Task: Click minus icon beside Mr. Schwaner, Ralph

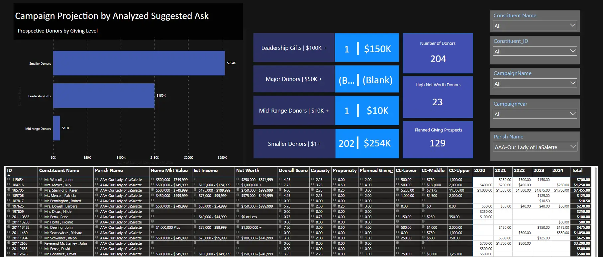Action: pos(41,238)
